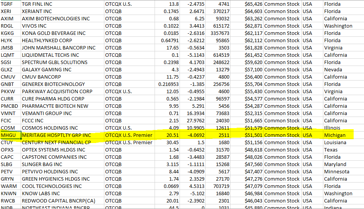Click CMUV BANCORP company cell

[x=63, y=77]
